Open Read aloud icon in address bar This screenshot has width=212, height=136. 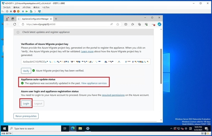tap(112, 24)
